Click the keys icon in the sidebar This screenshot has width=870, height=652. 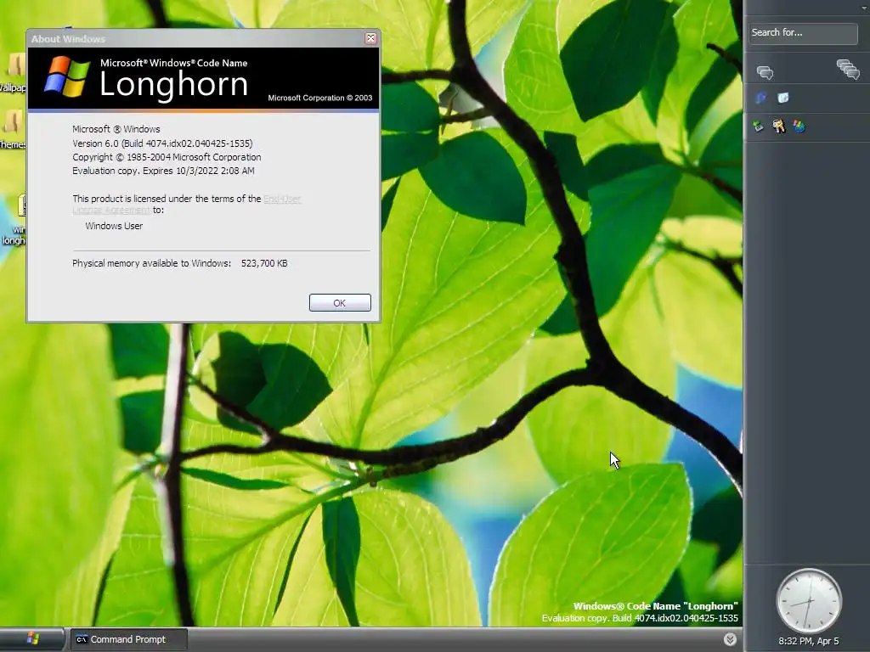[x=778, y=127]
